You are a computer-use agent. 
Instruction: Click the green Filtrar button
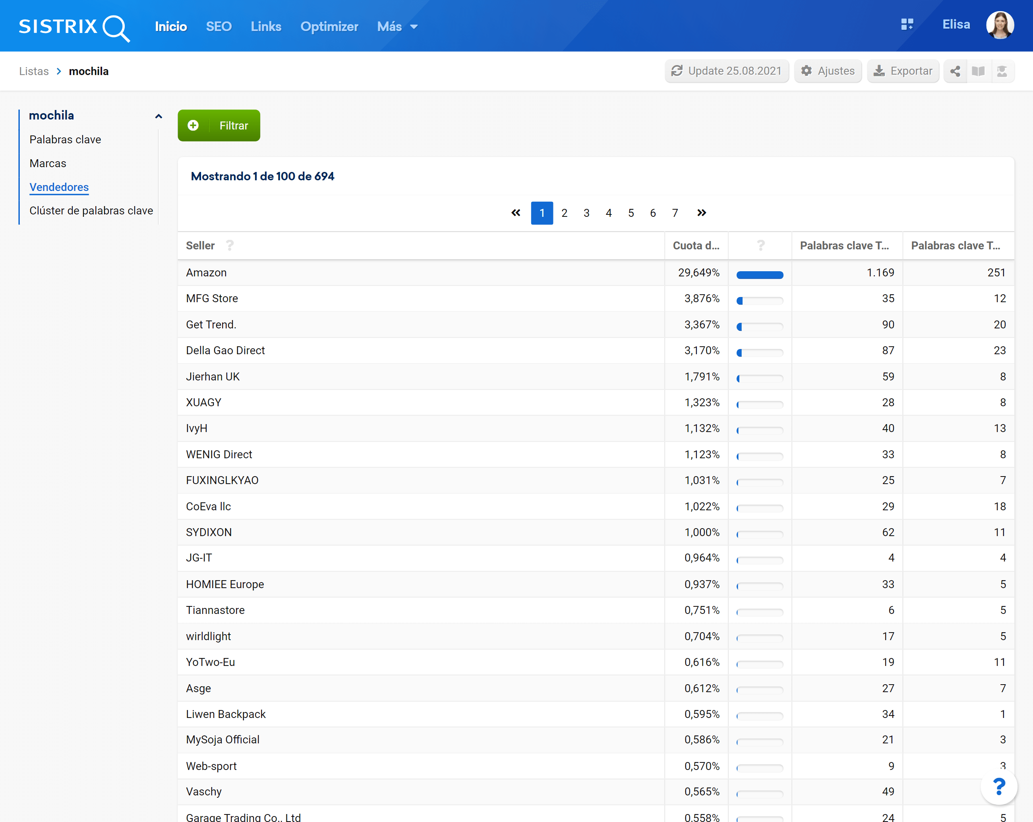click(x=219, y=125)
